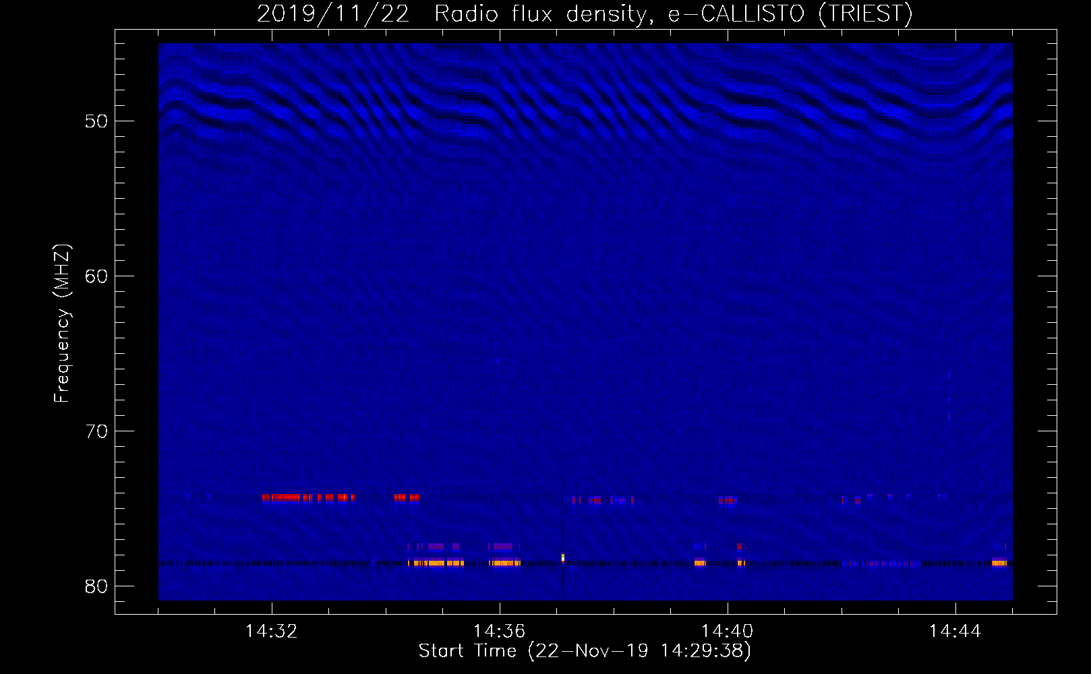This screenshot has height=674, width=1091.
Task: Click the 14:40 time tick label
Action: pyautogui.click(x=728, y=632)
